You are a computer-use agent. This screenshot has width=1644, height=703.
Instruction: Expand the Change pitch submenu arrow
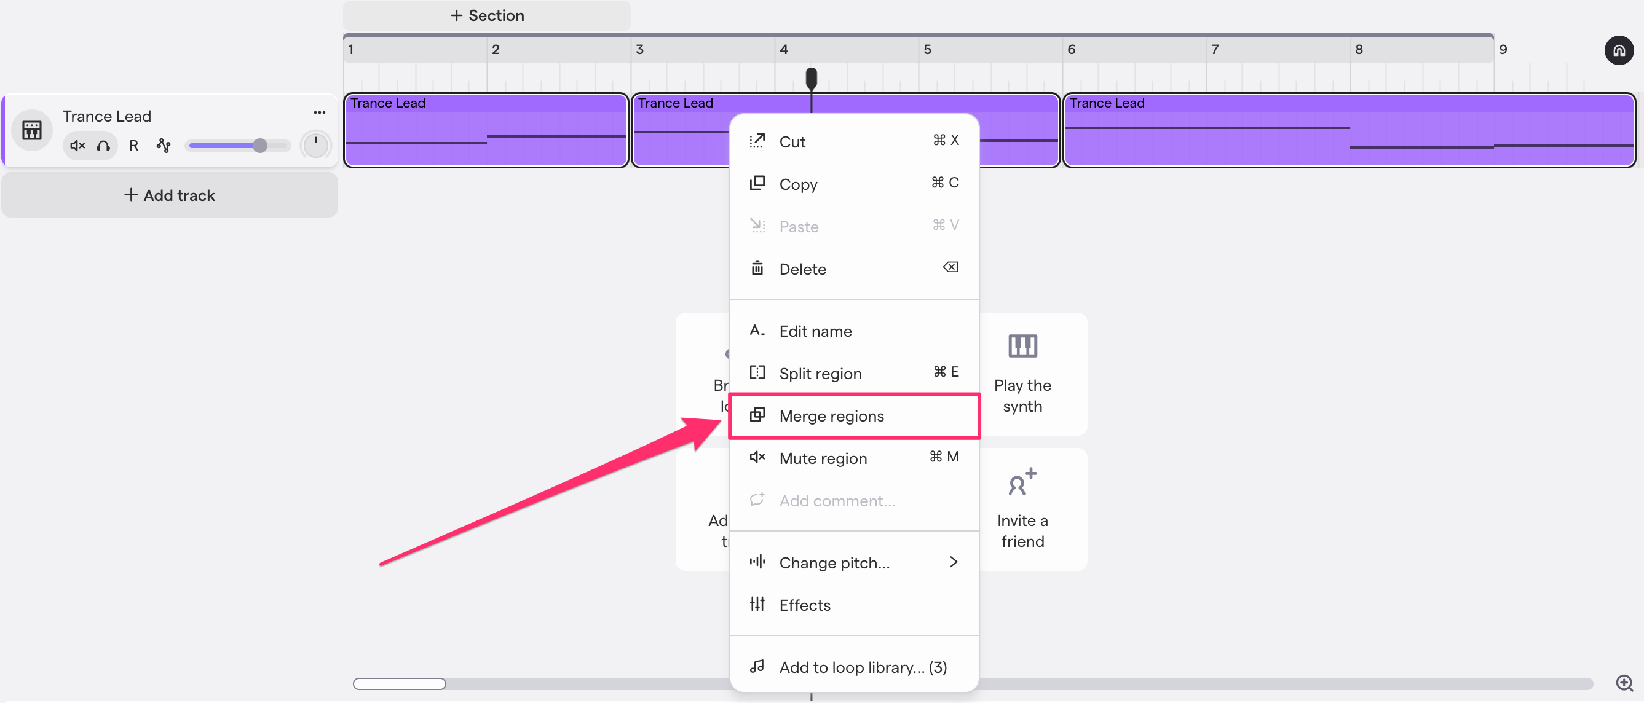pyautogui.click(x=953, y=562)
